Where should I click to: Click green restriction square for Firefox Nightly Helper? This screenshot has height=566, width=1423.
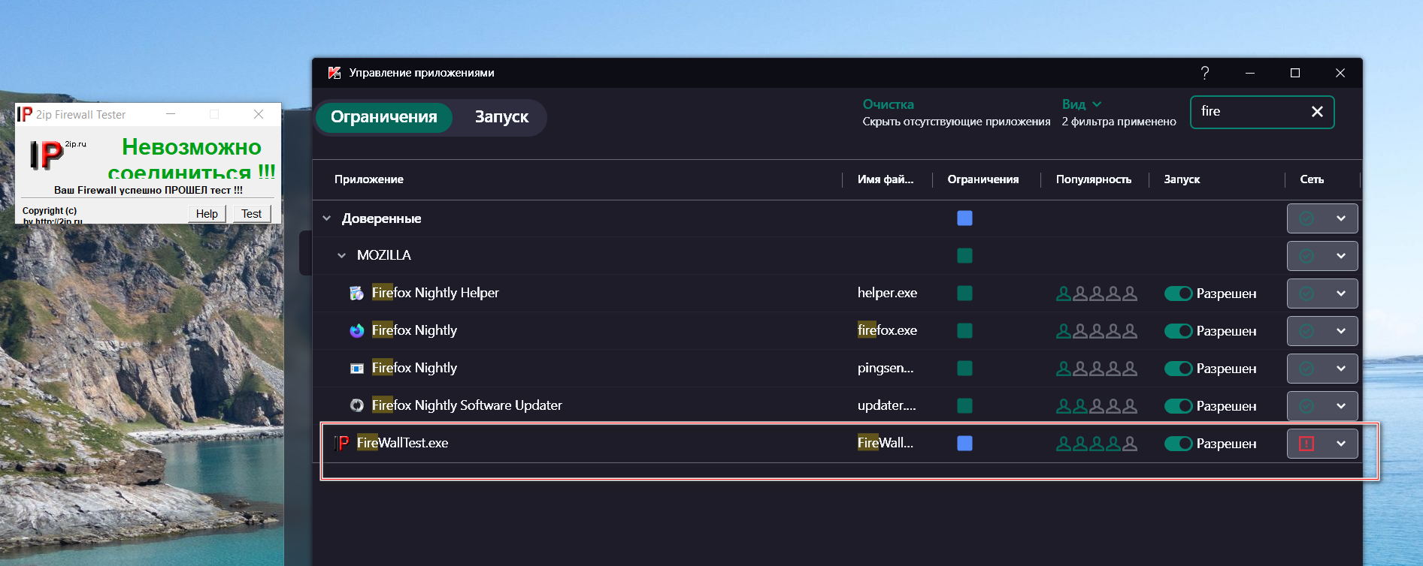coord(964,294)
